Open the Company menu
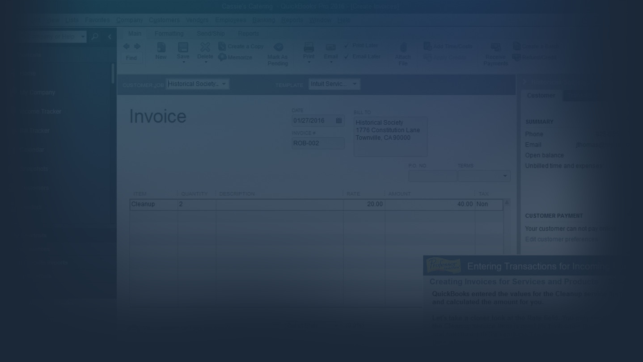The width and height of the screenshot is (643, 362). [x=130, y=20]
